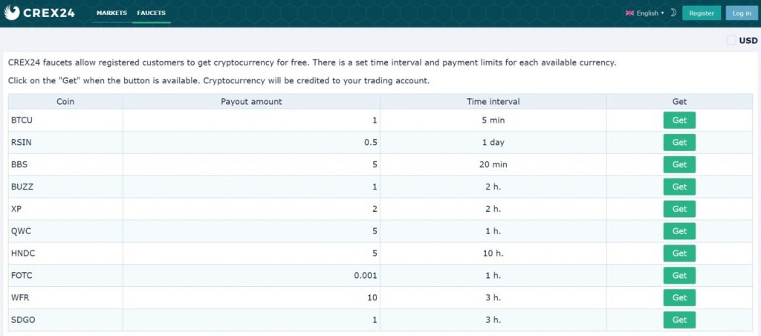Get the XP coin payout
Image resolution: width=761 pixels, height=336 pixels.
pyautogui.click(x=679, y=209)
